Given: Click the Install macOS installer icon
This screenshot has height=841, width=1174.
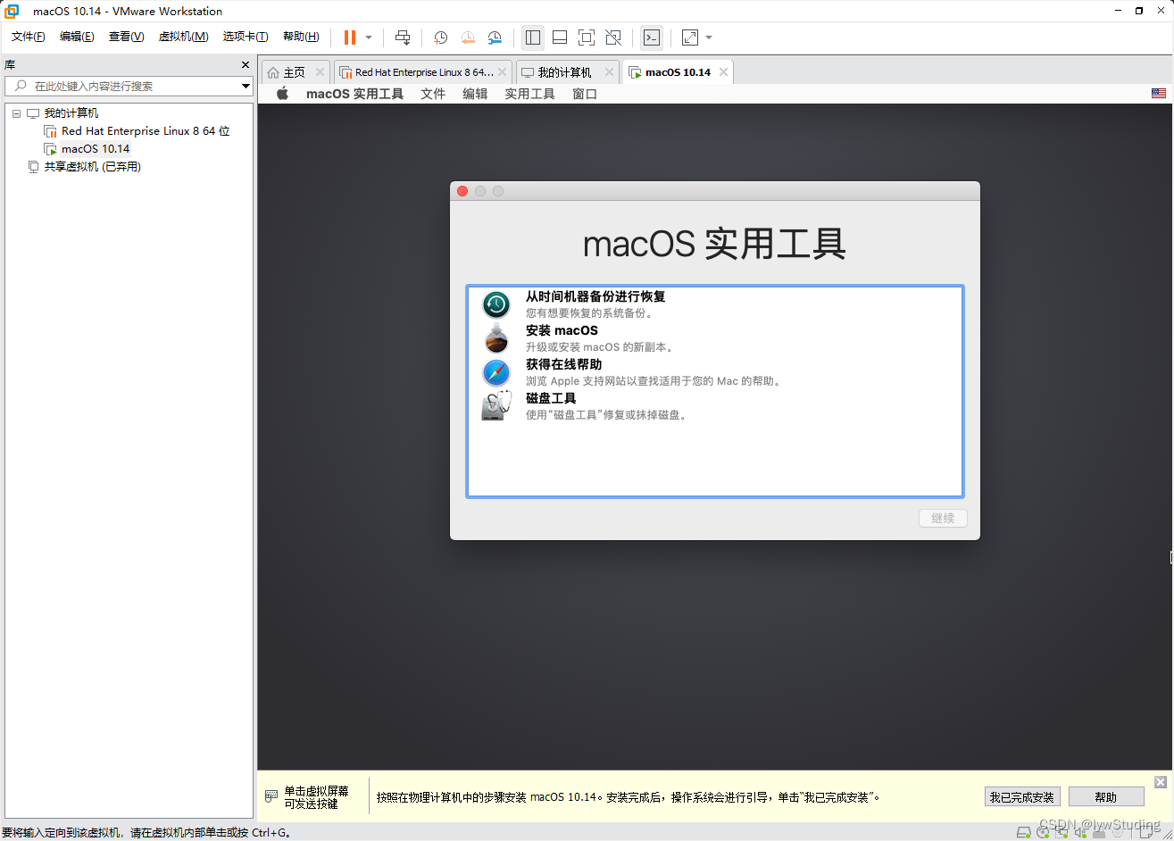Looking at the screenshot, I should tap(496, 339).
